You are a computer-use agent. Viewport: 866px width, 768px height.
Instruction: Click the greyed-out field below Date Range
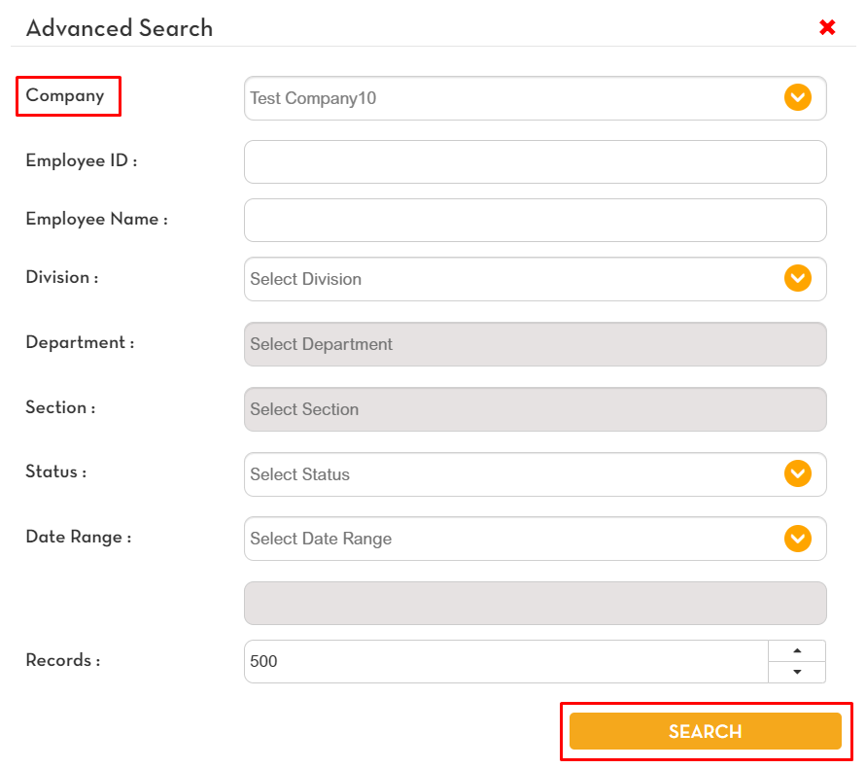pyautogui.click(x=535, y=604)
